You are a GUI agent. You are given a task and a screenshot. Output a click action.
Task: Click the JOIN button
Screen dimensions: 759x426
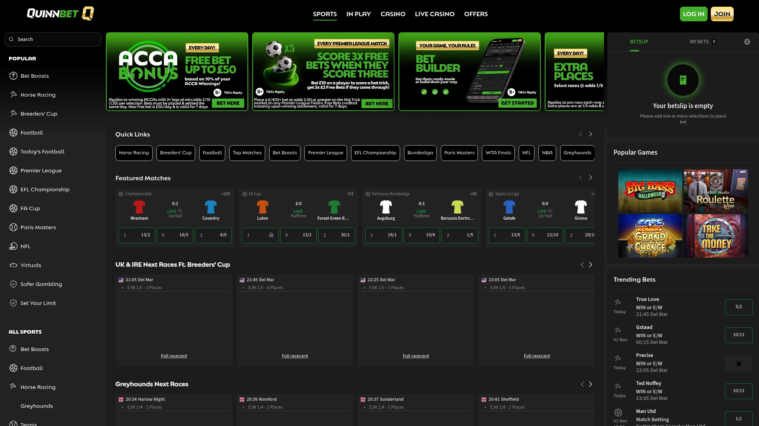[x=722, y=14]
